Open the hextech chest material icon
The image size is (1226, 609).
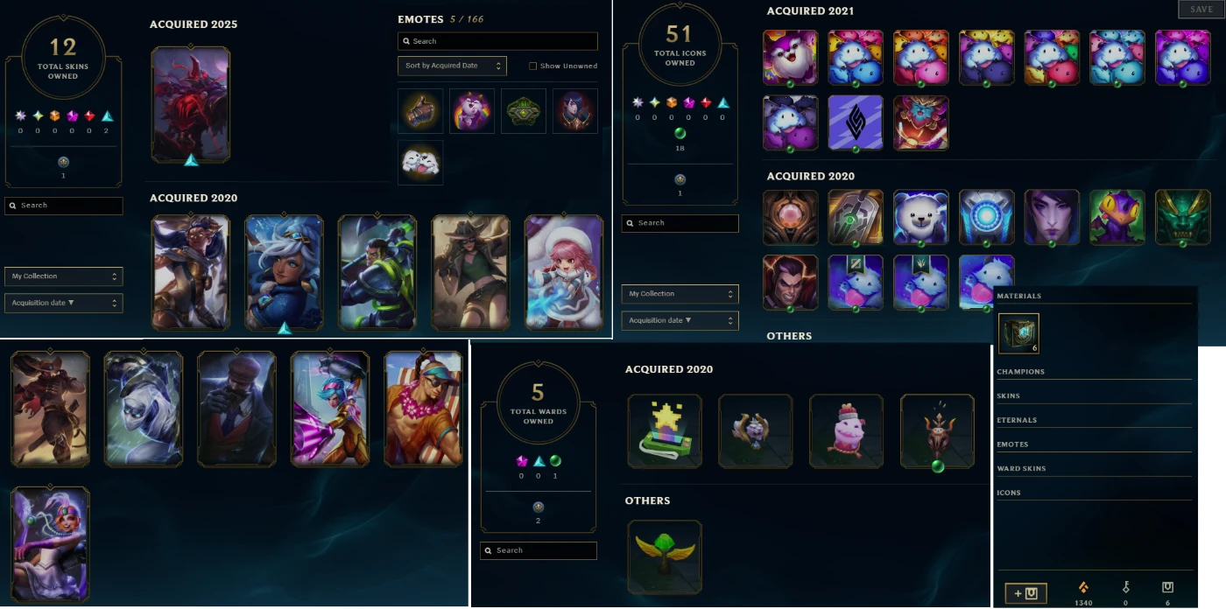(1018, 333)
